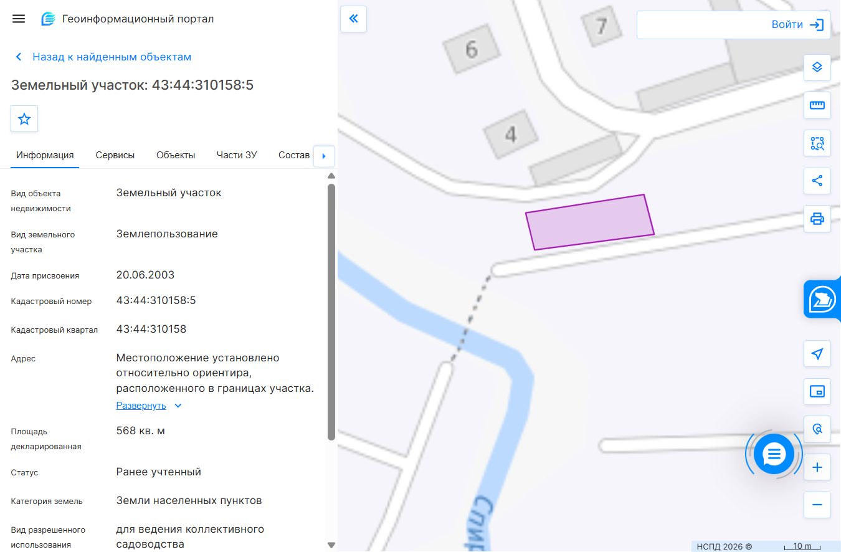The width and height of the screenshot is (841, 552).
Task: Click building number 4 on the map
Action: tap(511, 134)
